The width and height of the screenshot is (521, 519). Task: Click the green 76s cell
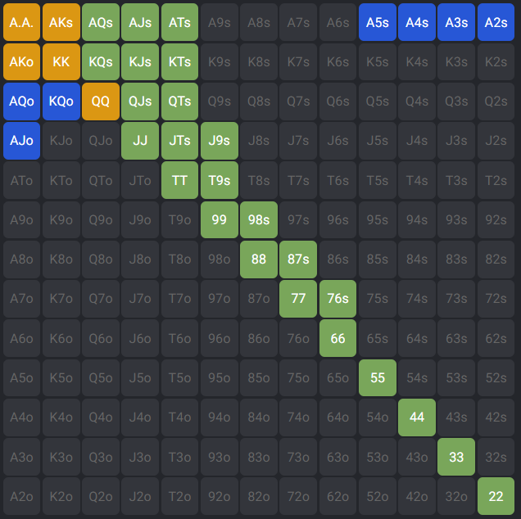coord(338,299)
